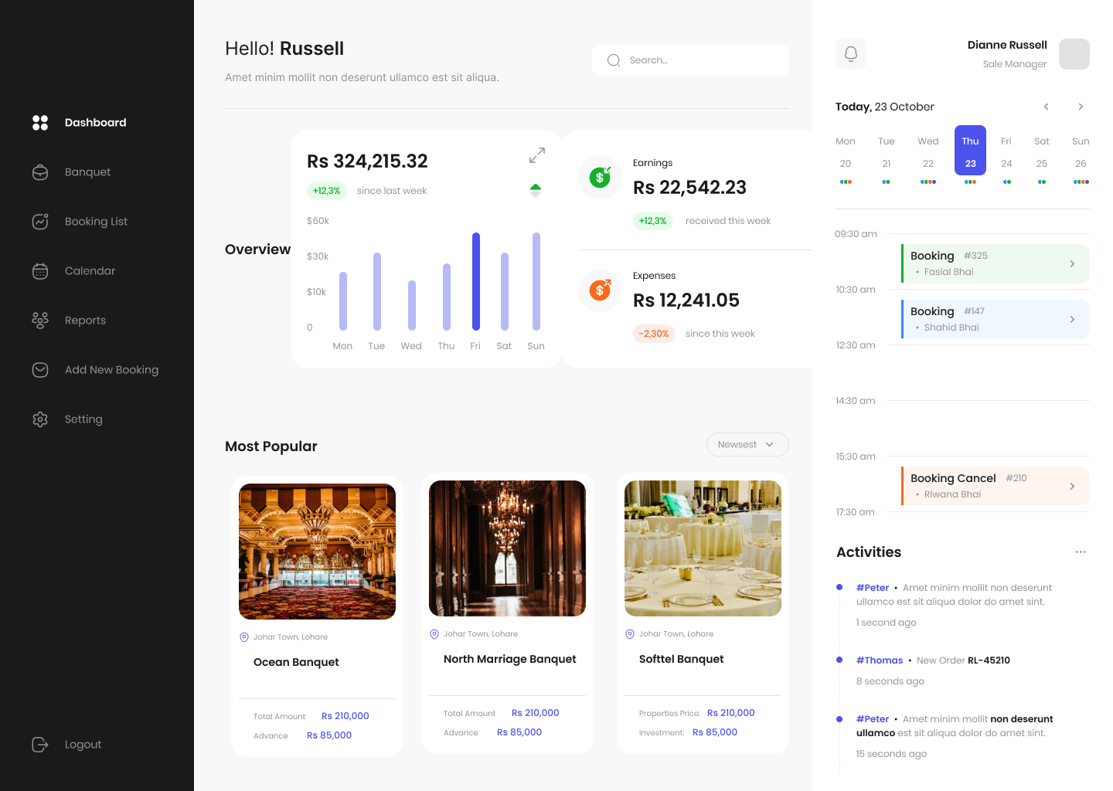Click Dianne Russell profile avatar
Viewport: 1113px width, 791px height.
pyautogui.click(x=1074, y=54)
